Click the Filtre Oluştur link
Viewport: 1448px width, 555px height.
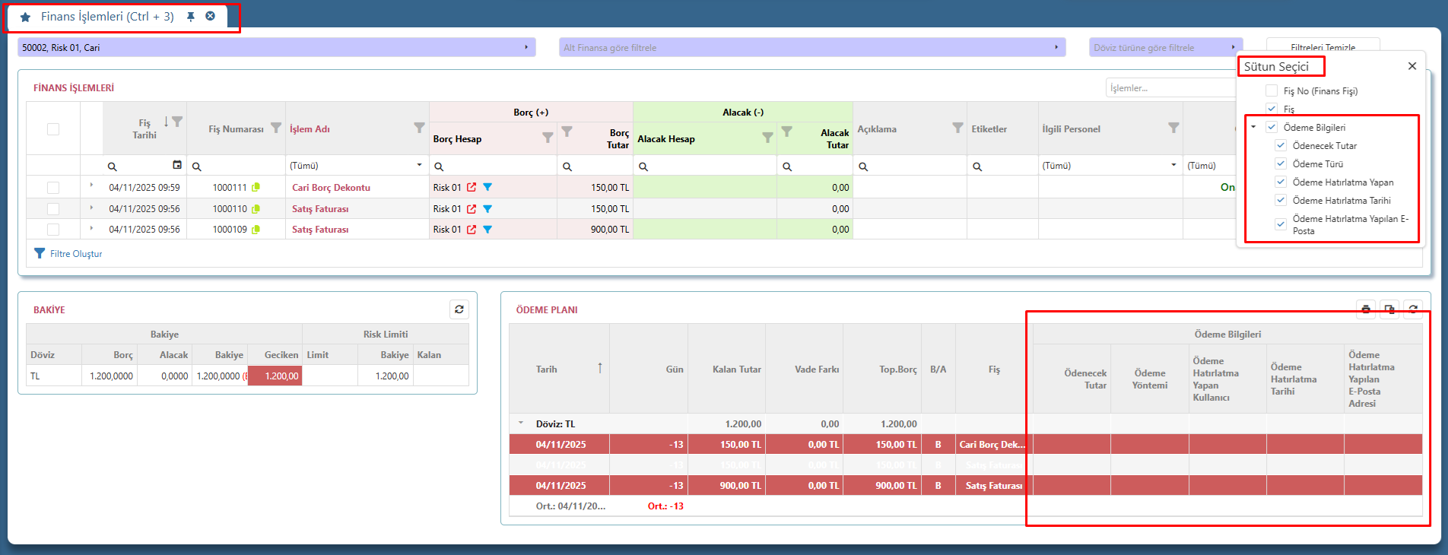(76, 254)
